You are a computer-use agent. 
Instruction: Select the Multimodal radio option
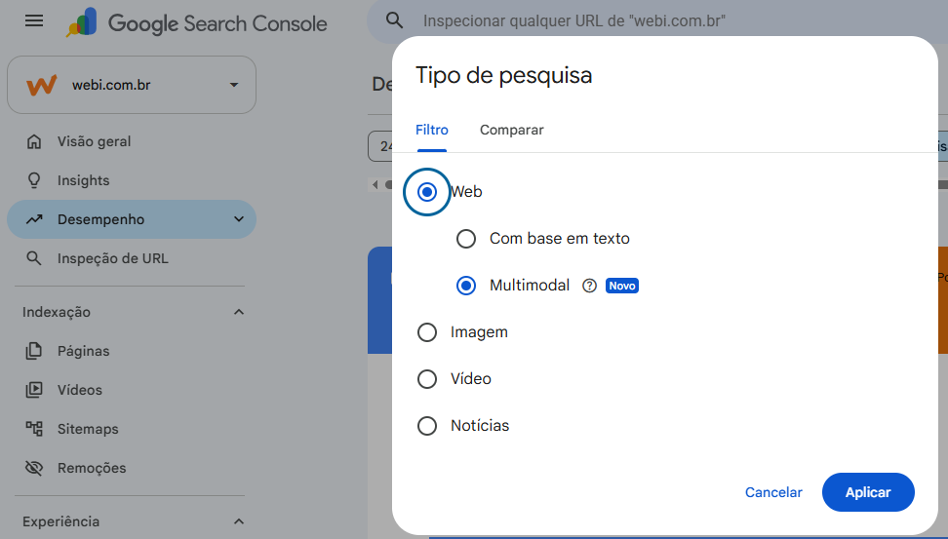tap(466, 286)
